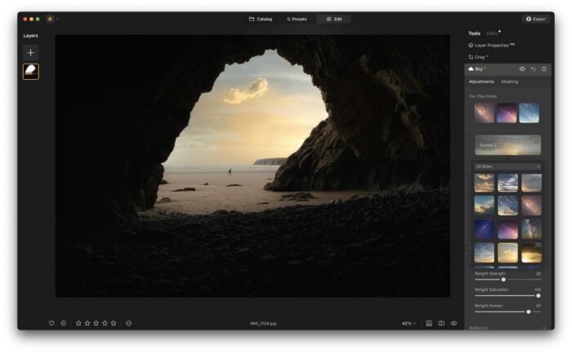Switch to the Masking tab
The height and width of the screenshot is (353, 572).
[x=510, y=82]
